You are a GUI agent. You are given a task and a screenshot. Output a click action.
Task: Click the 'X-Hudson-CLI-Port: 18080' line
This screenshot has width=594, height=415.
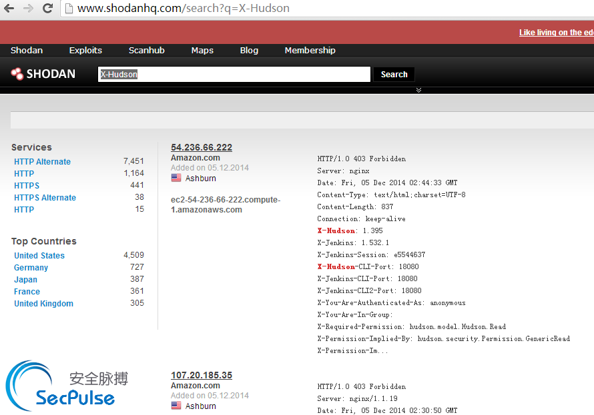tap(368, 266)
